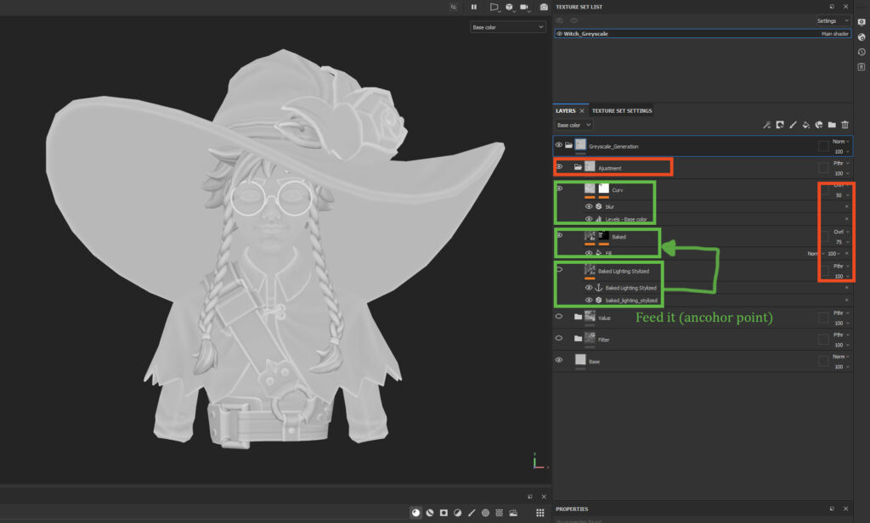Show the hidden Value folder layer
This screenshot has height=523, width=870.
[558, 317]
